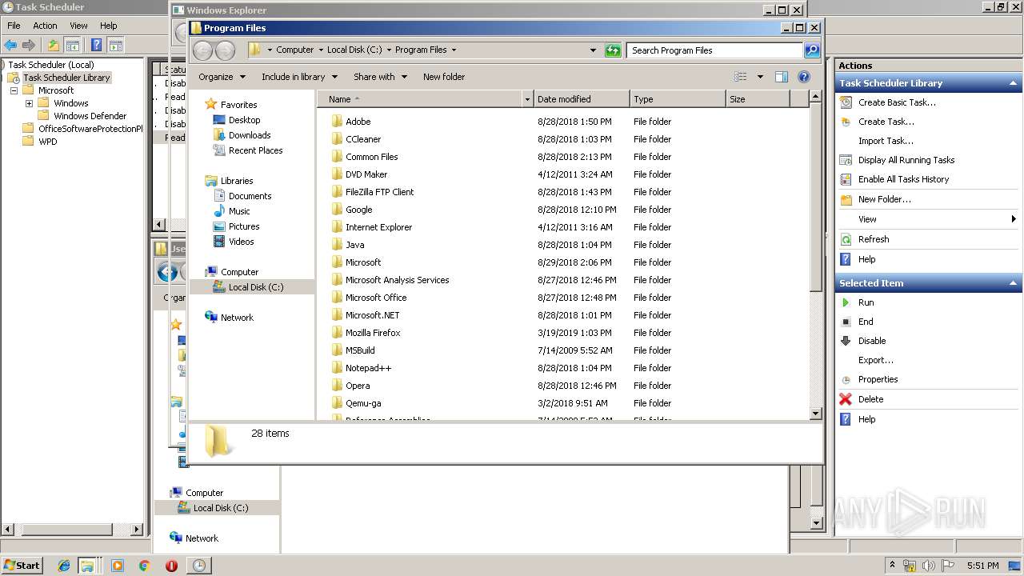Open Google Chrome from taskbar
This screenshot has width=1024, height=576.
click(x=144, y=566)
